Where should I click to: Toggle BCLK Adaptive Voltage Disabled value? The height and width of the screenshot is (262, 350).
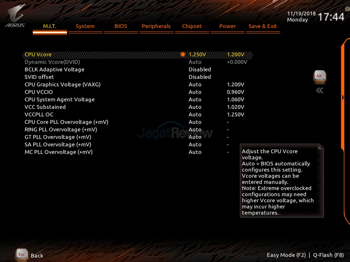199,69
